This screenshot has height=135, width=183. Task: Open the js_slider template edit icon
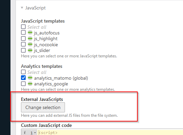30,50
